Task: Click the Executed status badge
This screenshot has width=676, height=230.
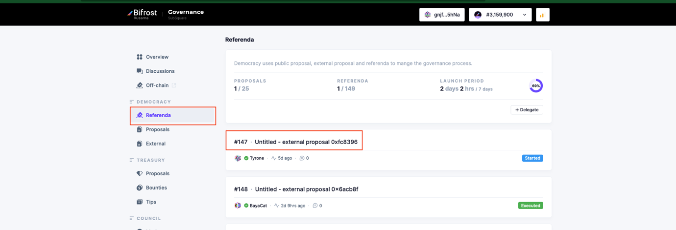Action: pos(531,206)
